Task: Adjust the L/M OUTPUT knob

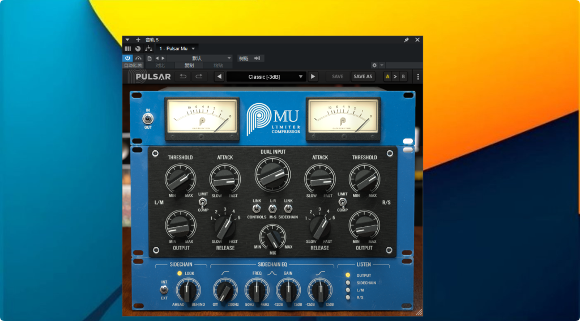Action: [181, 226]
